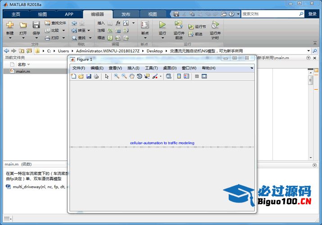
Task: Open 查看(V) menu in Figure 1
Action: point(115,68)
